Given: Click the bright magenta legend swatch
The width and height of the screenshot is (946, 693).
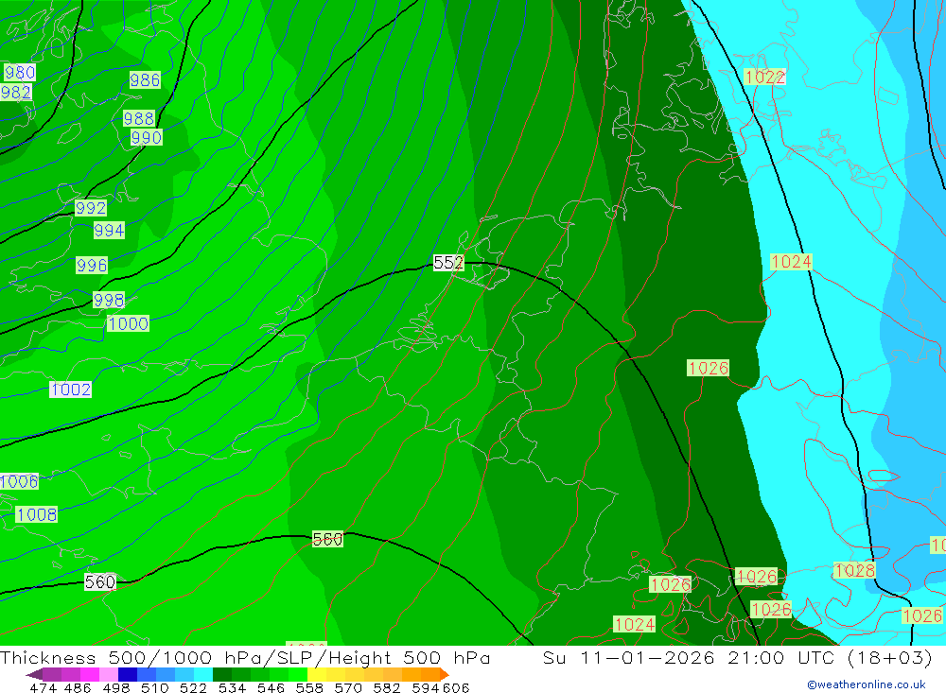Looking at the screenshot, I should 90,674.
